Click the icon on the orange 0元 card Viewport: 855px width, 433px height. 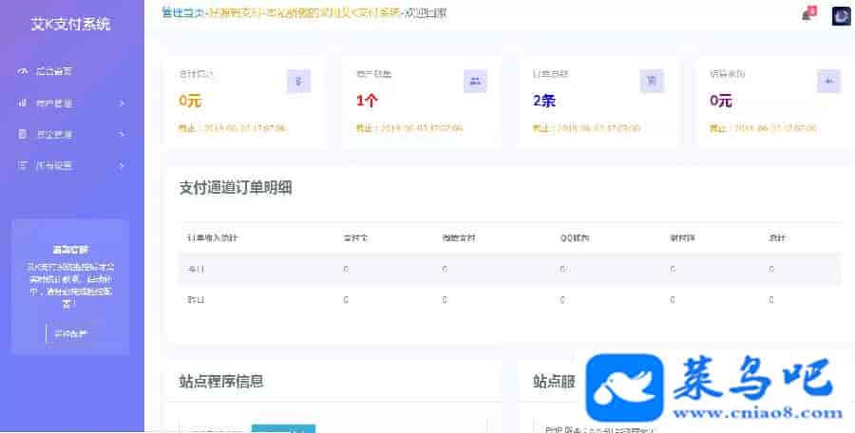298,82
